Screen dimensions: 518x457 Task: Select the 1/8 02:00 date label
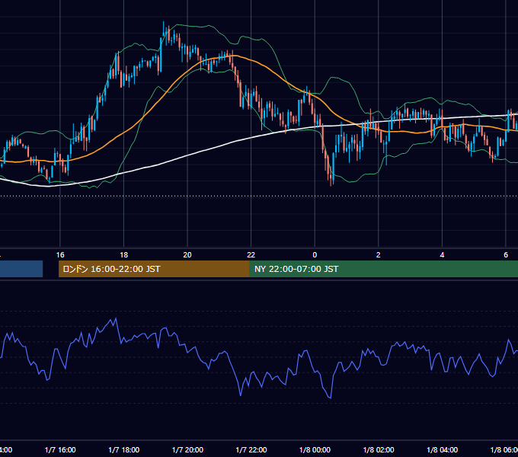point(379,449)
